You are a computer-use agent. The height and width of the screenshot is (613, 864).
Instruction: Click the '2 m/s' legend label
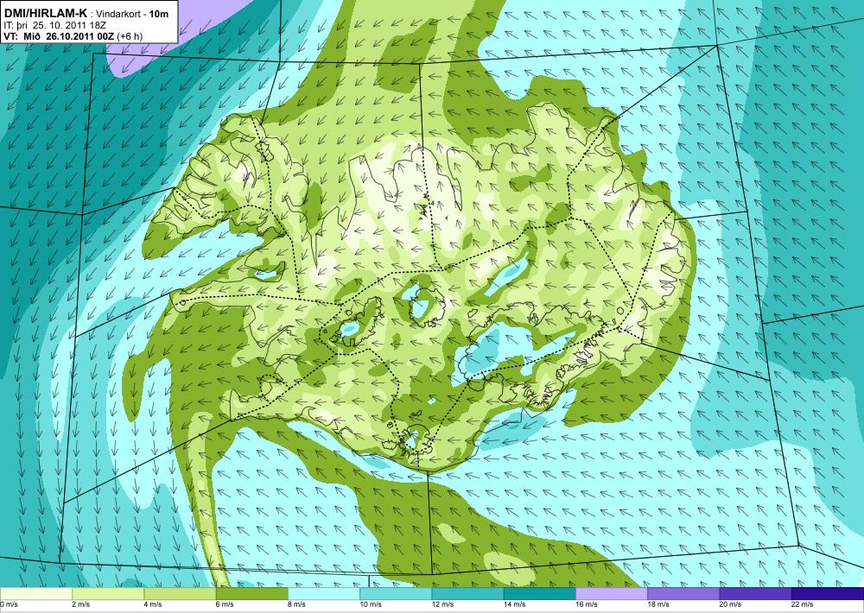pyautogui.click(x=81, y=604)
